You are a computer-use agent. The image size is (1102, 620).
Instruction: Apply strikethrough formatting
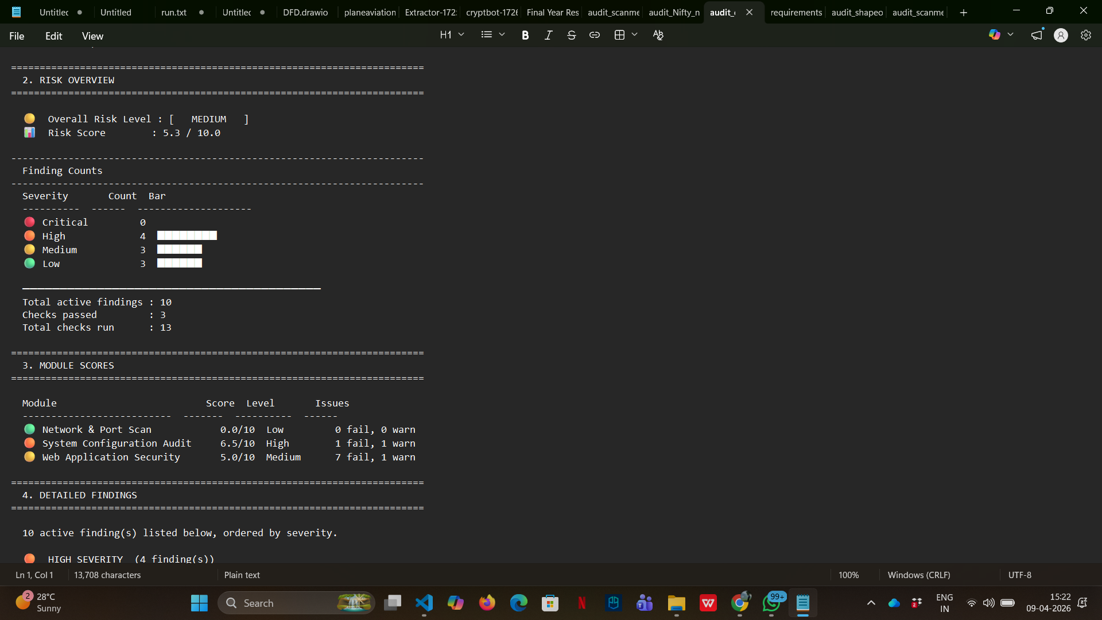pyautogui.click(x=571, y=35)
